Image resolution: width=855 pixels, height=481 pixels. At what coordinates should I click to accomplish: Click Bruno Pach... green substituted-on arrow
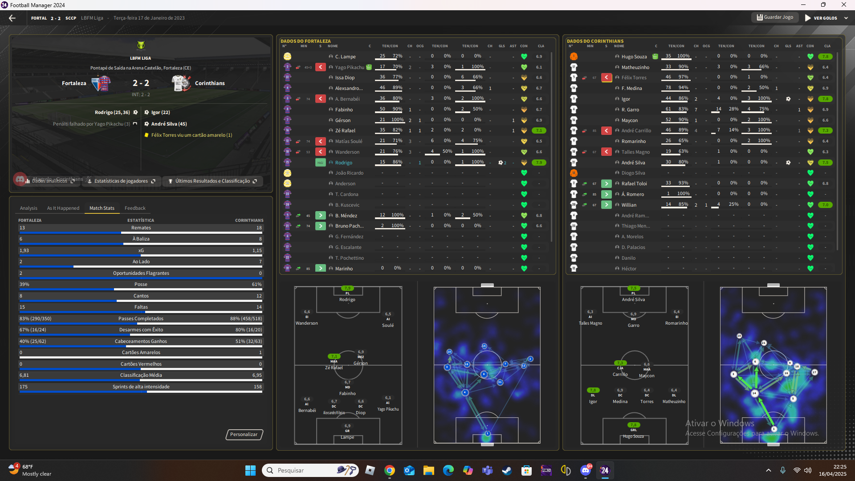pos(320,226)
